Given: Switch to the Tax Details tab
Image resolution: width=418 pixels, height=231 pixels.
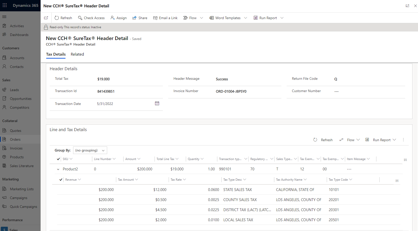Looking at the screenshot, I should point(56,54).
